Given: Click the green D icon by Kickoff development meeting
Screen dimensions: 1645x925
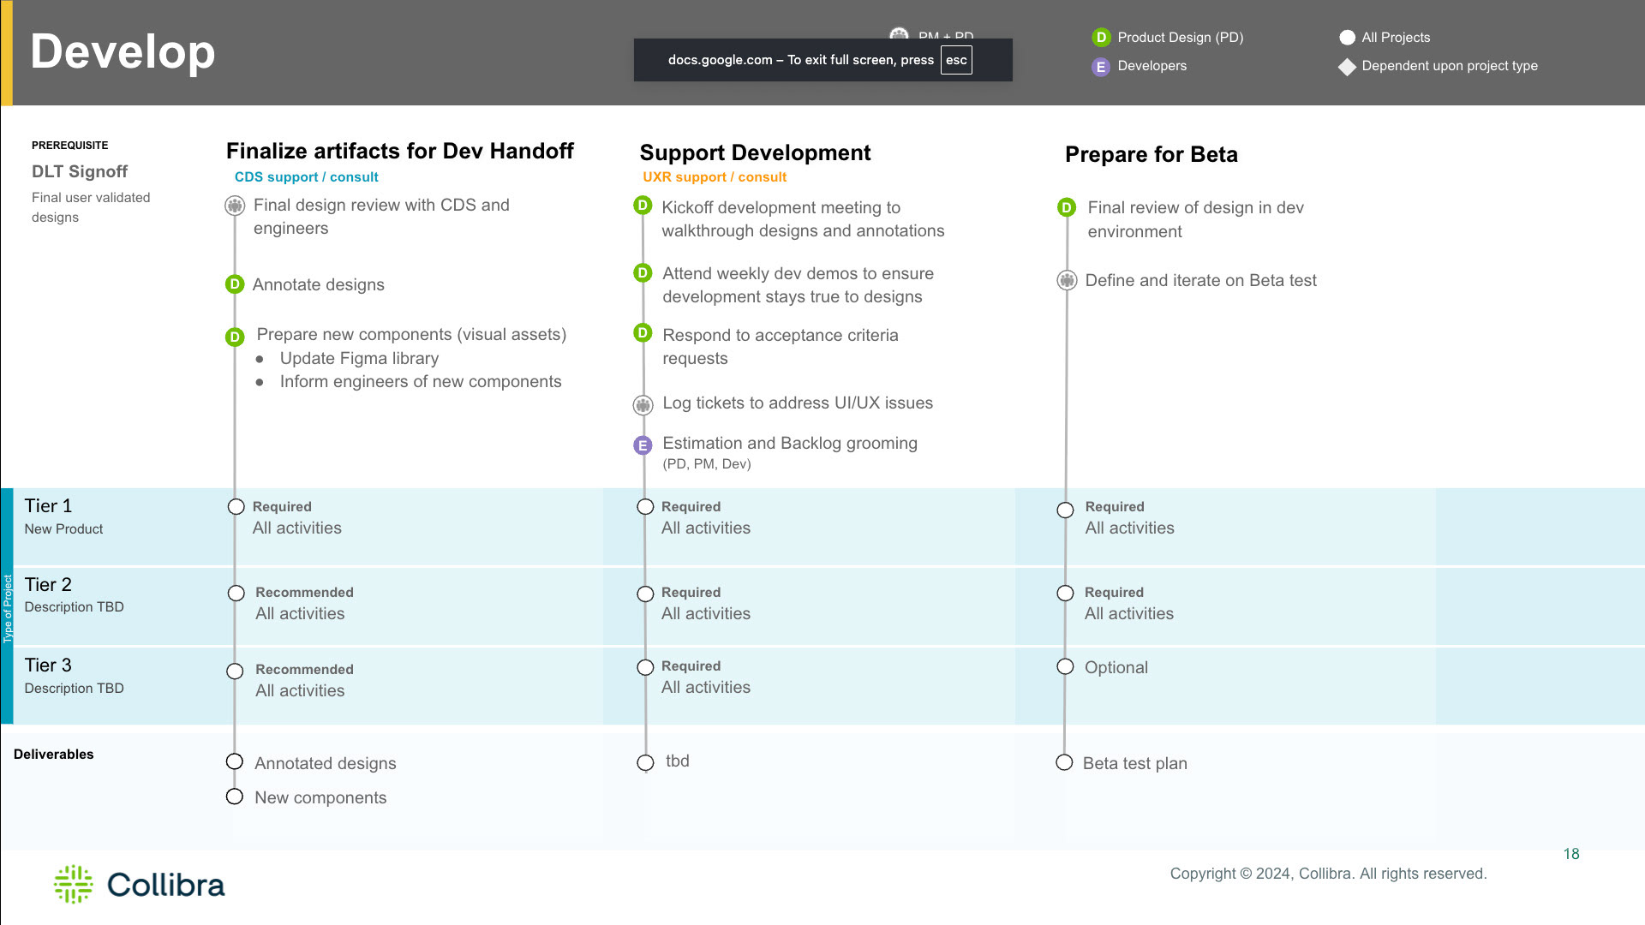Looking at the screenshot, I should 643,206.
